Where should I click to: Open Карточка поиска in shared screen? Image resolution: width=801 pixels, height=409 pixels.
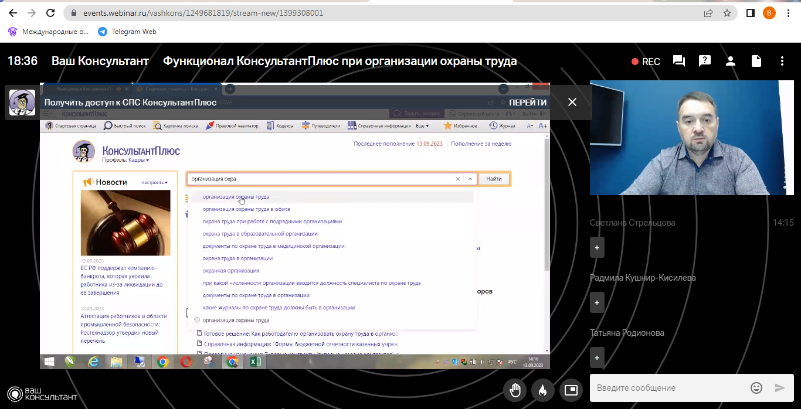[x=175, y=126]
